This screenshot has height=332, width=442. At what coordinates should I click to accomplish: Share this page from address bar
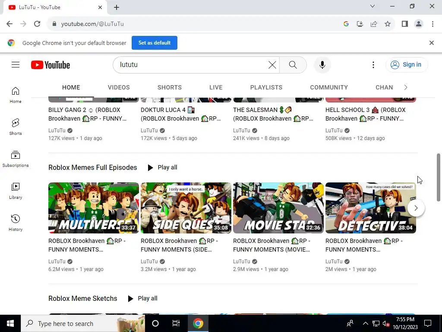[x=374, y=24]
